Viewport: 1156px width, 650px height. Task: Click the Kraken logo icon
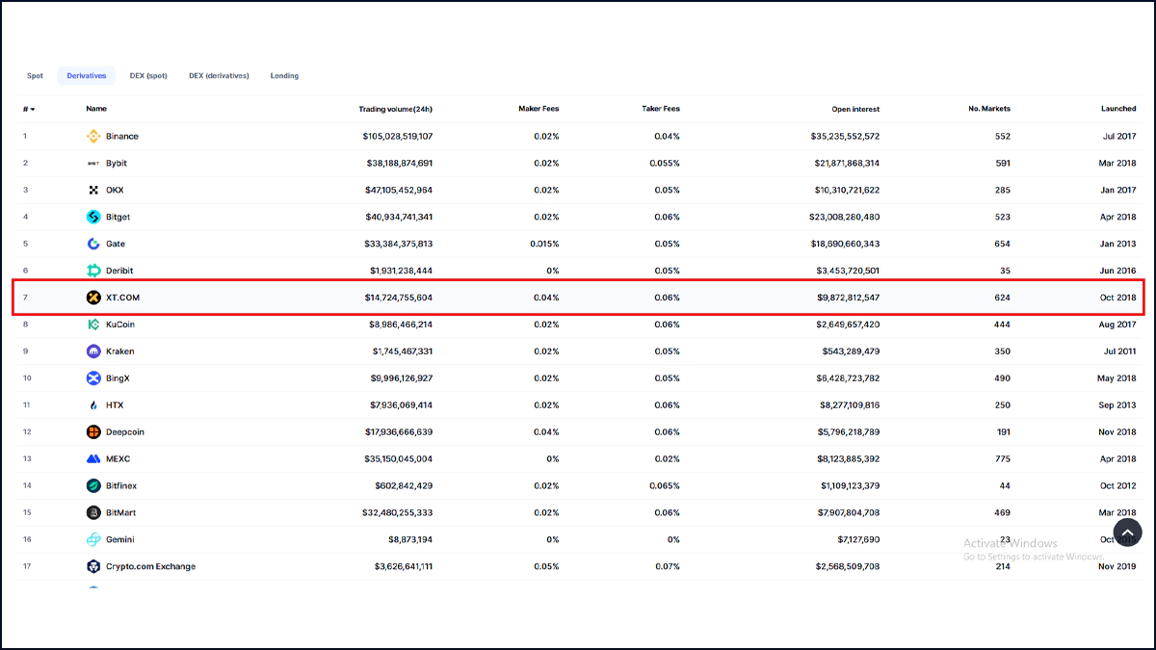[x=93, y=351]
